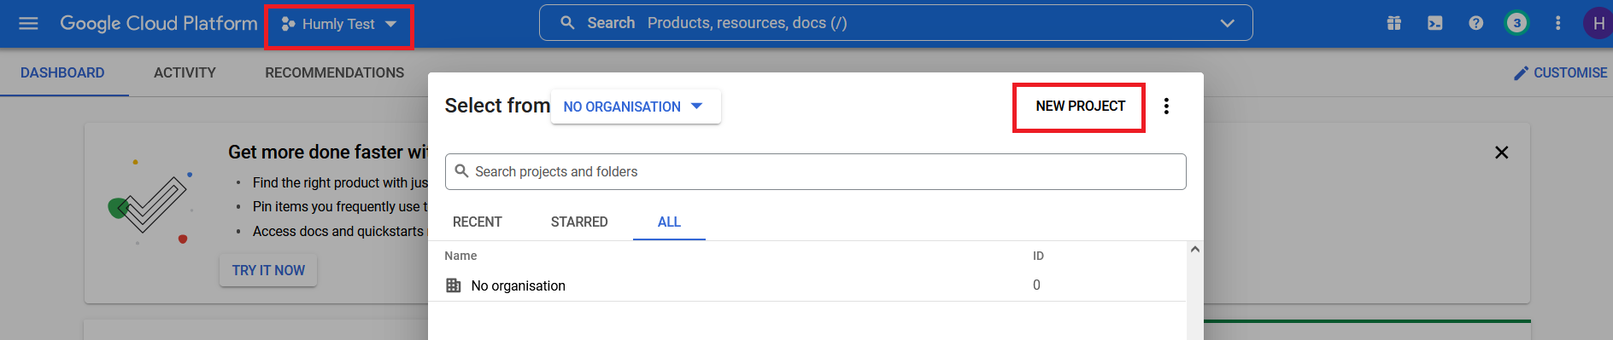Select the Recent tab
The height and width of the screenshot is (340, 1613).
[477, 222]
